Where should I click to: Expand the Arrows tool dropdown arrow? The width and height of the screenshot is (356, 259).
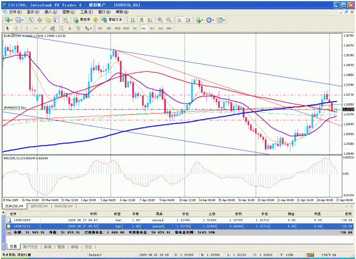(x=91, y=29)
